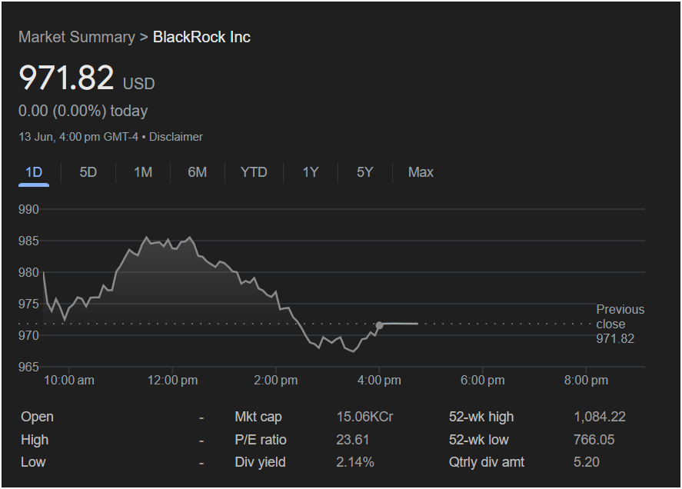This screenshot has width=682, height=489.
Task: Open the Disclaimer link
Action: [x=176, y=137]
